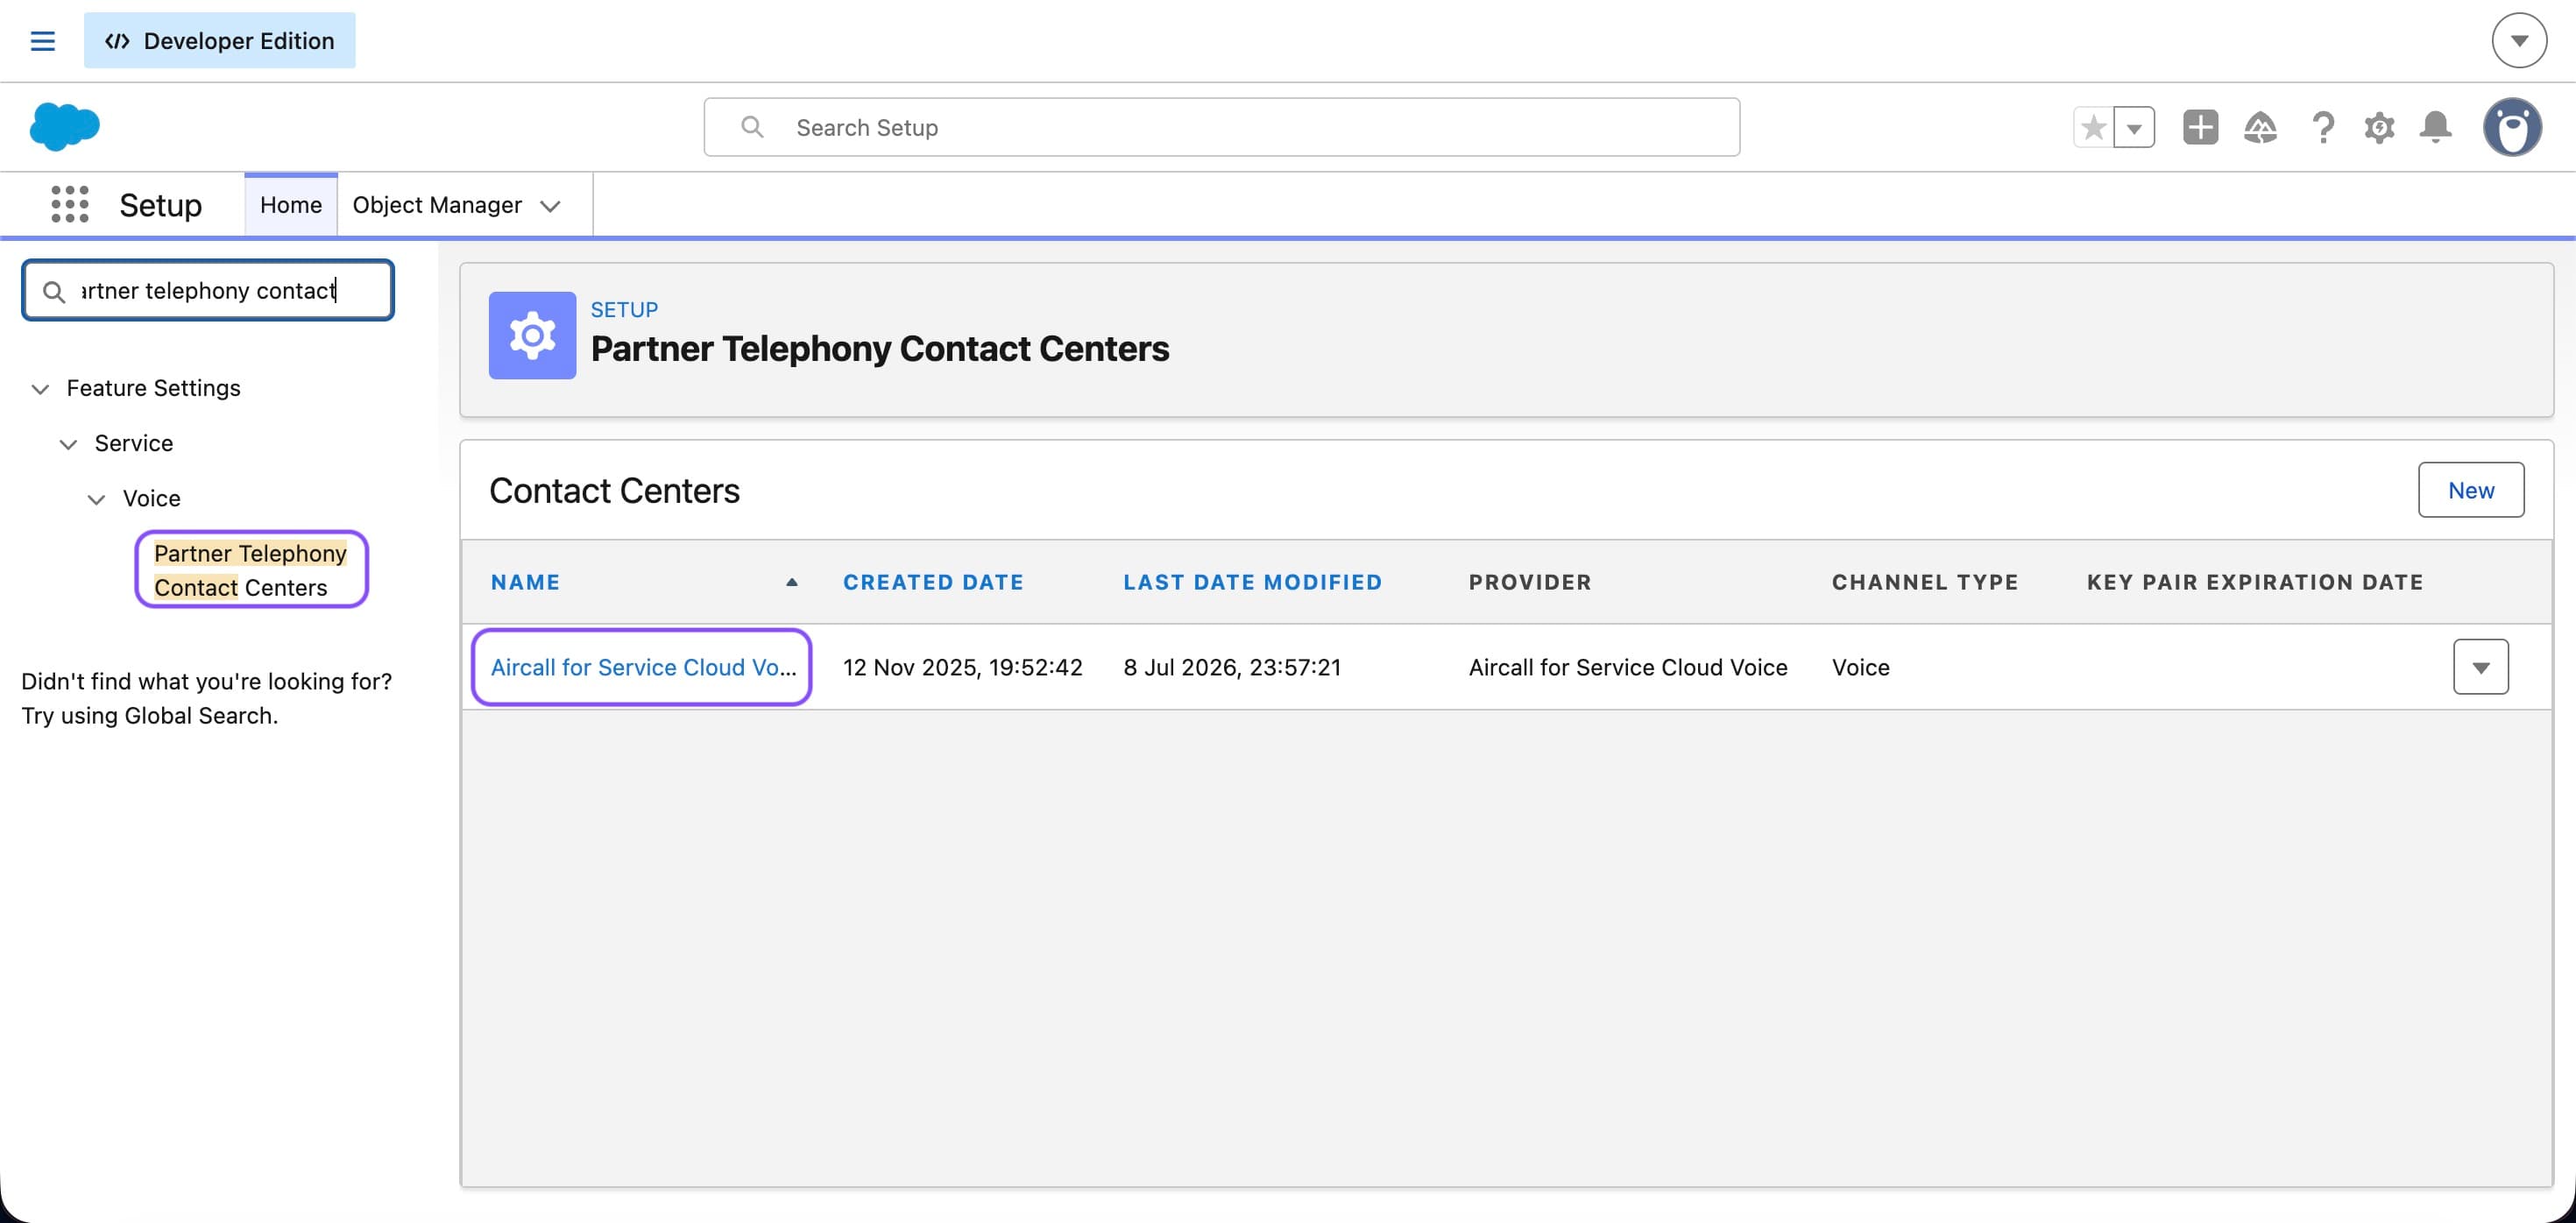The height and width of the screenshot is (1223, 2576).
Task: Click the Contact Centers section heading
Action: [x=614, y=490]
